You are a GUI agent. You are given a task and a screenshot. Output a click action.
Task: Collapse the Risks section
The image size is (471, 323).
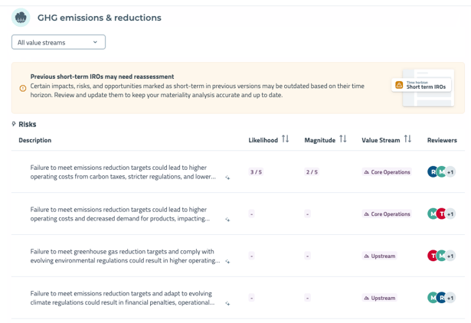[14, 124]
